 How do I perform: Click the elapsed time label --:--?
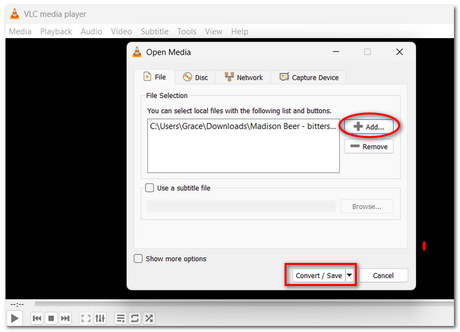17,304
